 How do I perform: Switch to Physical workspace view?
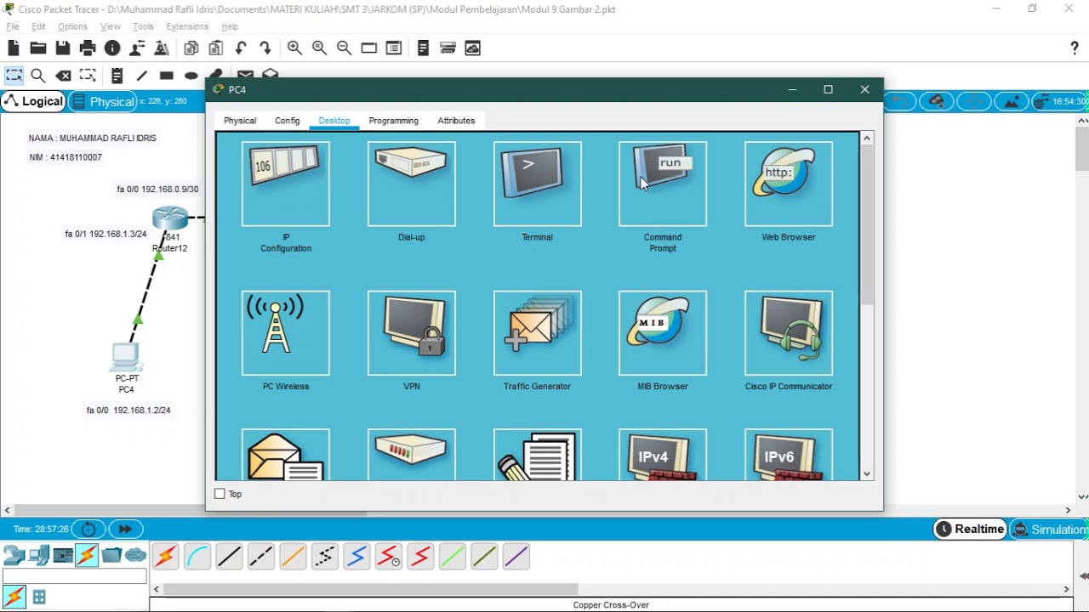click(x=103, y=101)
